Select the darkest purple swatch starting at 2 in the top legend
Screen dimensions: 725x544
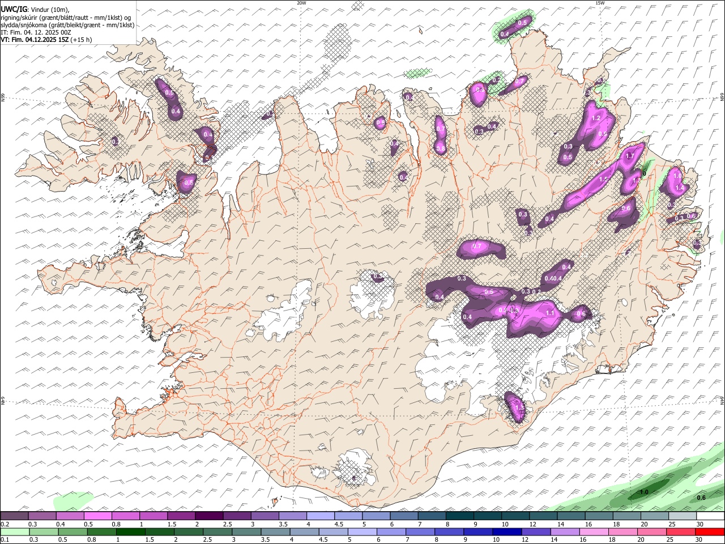pos(209,516)
